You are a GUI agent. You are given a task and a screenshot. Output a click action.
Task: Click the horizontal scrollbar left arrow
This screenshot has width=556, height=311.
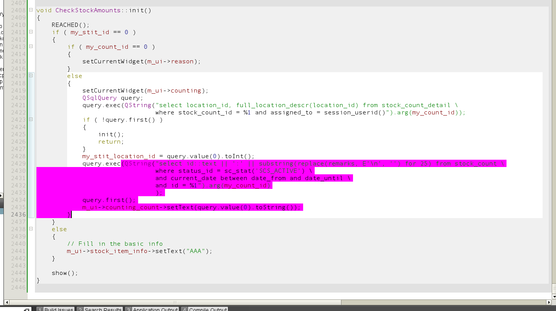[7, 302]
